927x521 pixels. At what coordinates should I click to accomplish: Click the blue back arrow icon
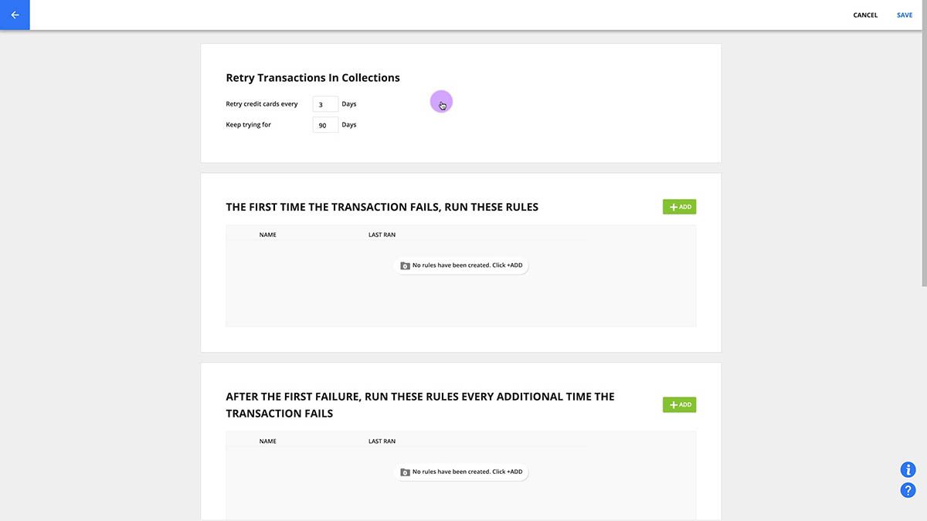(15, 15)
